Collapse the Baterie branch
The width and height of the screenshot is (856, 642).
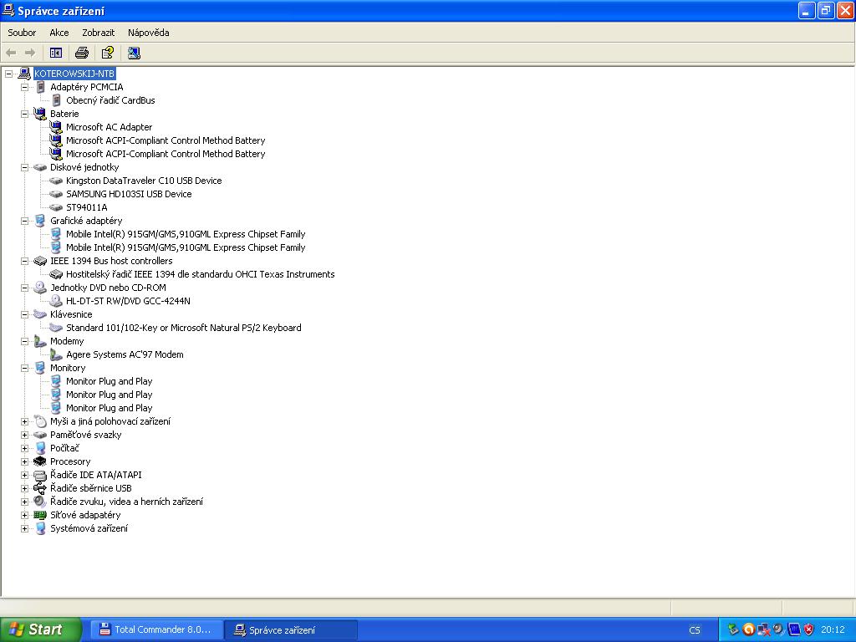point(24,114)
